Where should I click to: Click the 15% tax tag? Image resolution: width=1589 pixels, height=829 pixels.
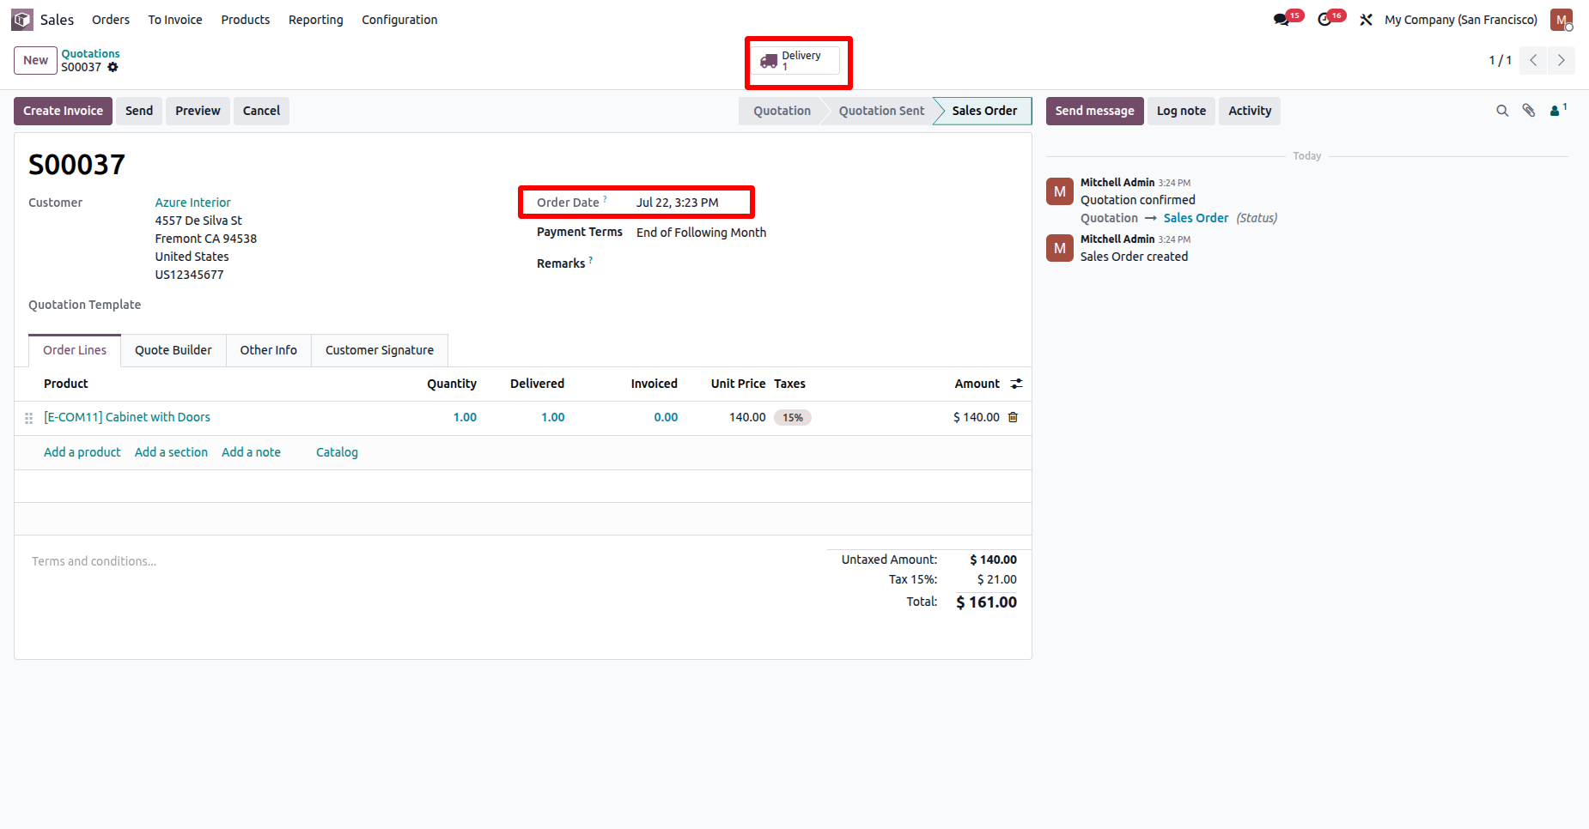[792, 418]
